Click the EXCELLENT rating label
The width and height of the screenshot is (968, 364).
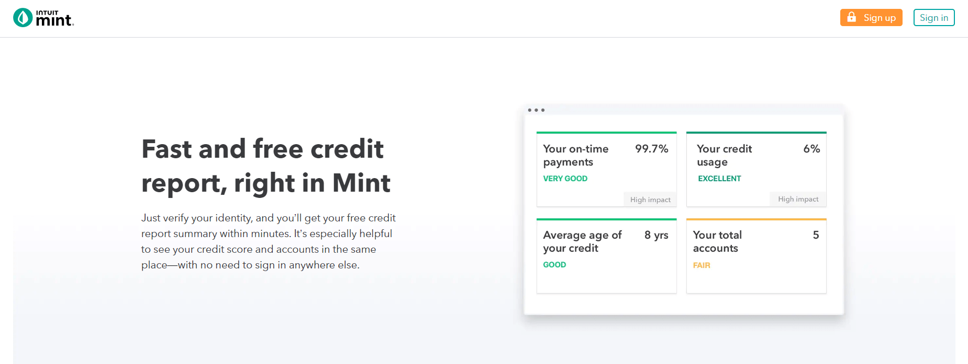(x=719, y=179)
